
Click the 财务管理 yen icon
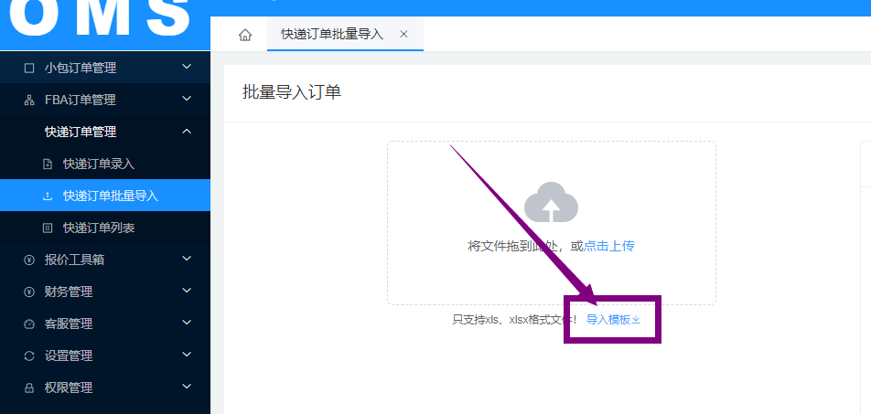tap(29, 292)
